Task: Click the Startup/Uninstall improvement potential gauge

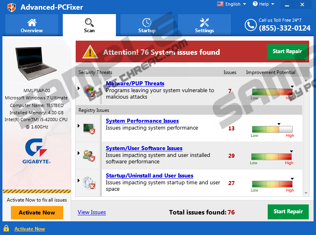Action: [272, 184]
